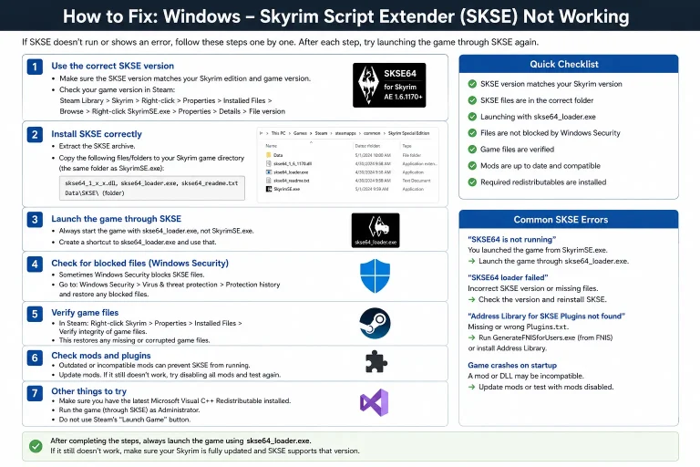Click 'You launched the game from SkyrimSE.exe.' text
This screenshot has width=700, height=467.
pyautogui.click(x=538, y=250)
